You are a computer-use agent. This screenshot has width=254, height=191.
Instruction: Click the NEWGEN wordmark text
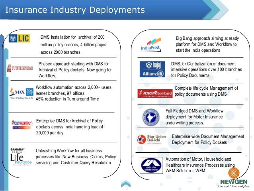234,182
